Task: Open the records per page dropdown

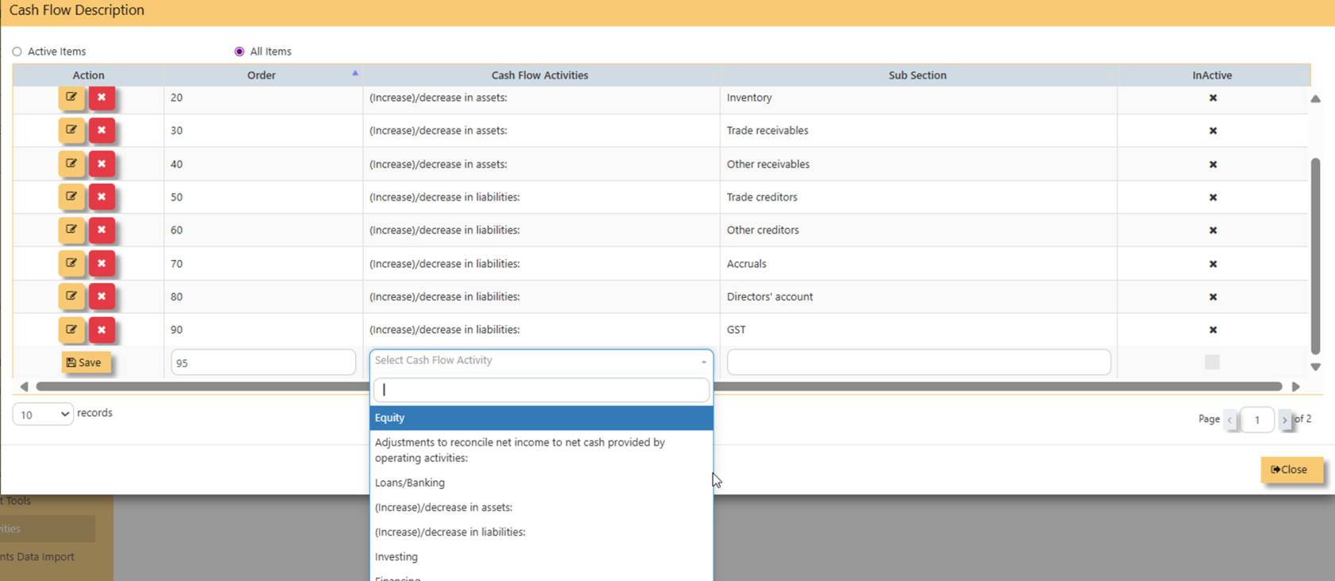Action: [43, 414]
